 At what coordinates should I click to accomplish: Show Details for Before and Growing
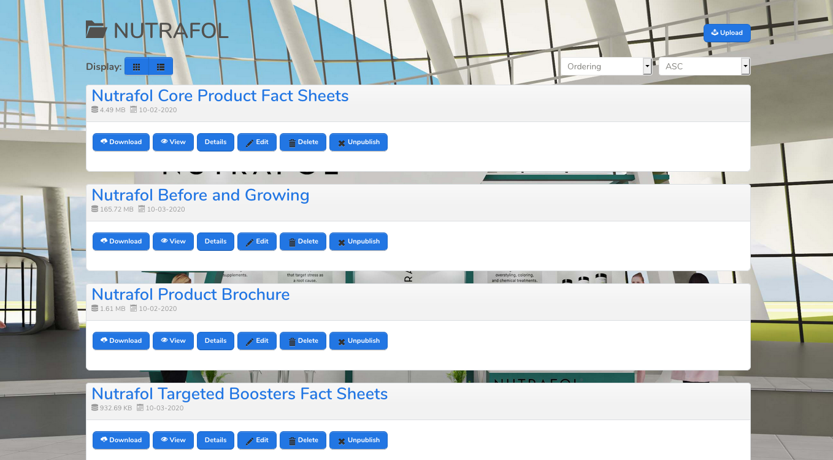(x=215, y=242)
